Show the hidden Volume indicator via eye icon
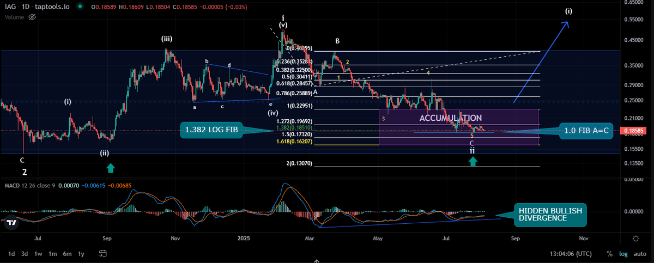Screen dimensions: 654x263 [32, 17]
